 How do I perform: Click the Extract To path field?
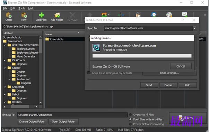click(72, 115)
